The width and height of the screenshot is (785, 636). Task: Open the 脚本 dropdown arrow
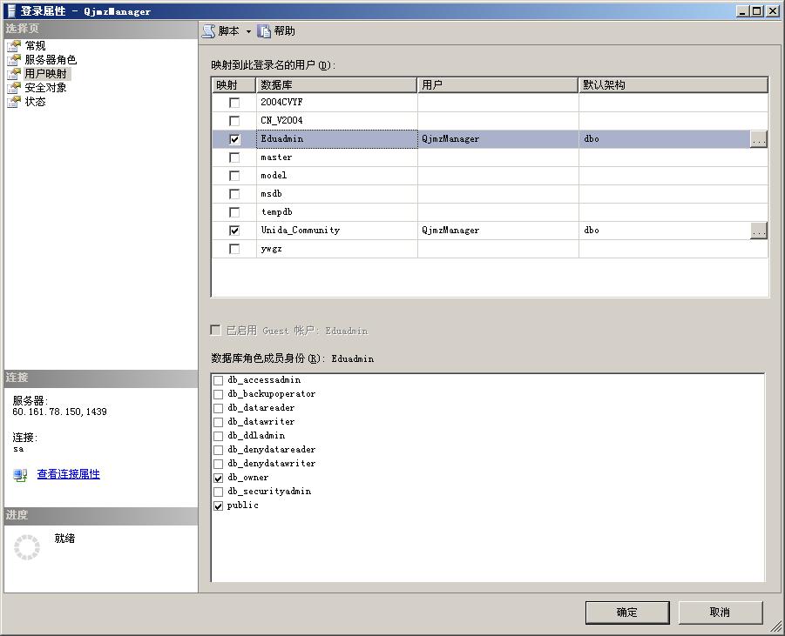[248, 31]
